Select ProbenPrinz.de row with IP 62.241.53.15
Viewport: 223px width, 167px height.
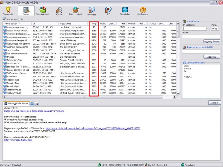pos(89,90)
